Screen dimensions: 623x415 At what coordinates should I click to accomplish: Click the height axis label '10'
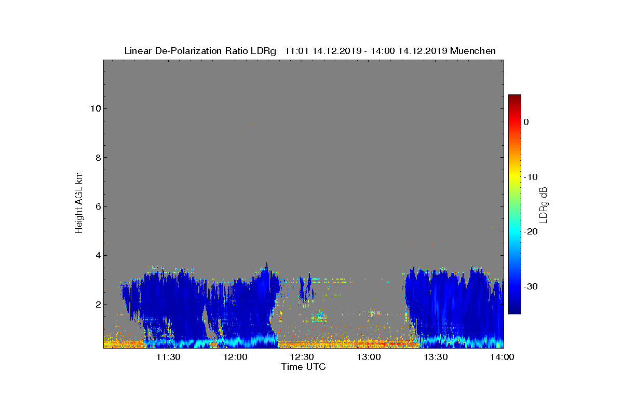click(x=95, y=108)
